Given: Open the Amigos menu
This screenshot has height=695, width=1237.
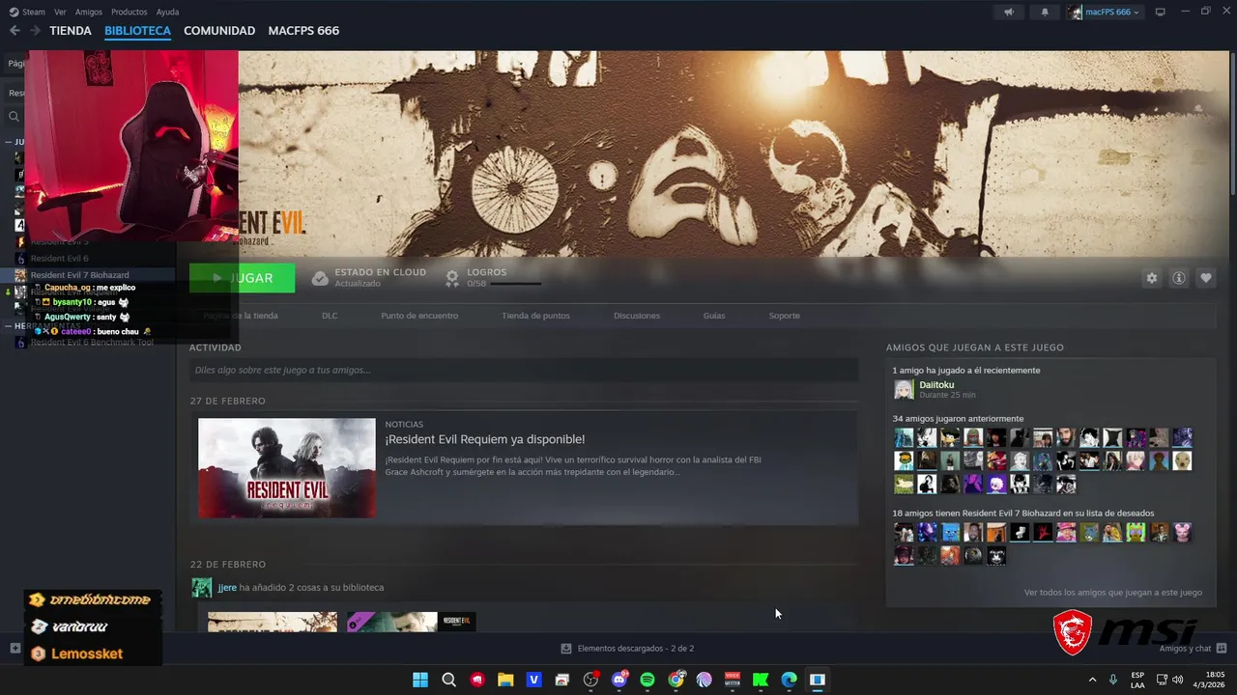Looking at the screenshot, I should (89, 12).
